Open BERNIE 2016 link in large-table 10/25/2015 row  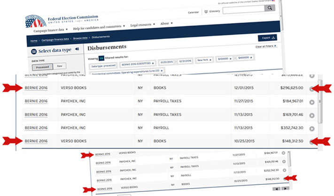tap(36, 141)
